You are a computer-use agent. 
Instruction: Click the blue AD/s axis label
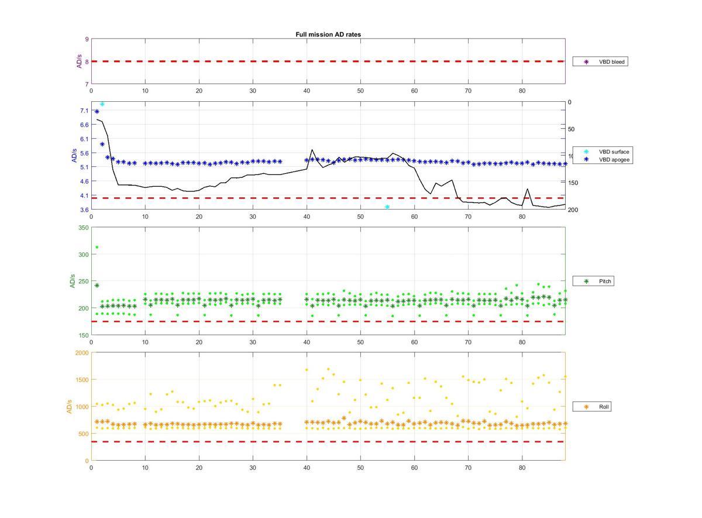73,156
